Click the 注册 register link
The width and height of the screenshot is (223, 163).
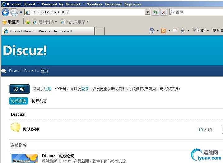point(48,89)
